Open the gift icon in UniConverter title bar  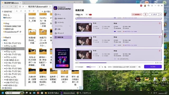pyautogui.click(x=141, y=6)
